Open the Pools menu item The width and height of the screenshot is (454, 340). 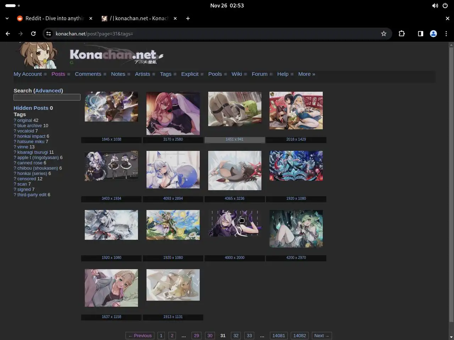point(215,74)
